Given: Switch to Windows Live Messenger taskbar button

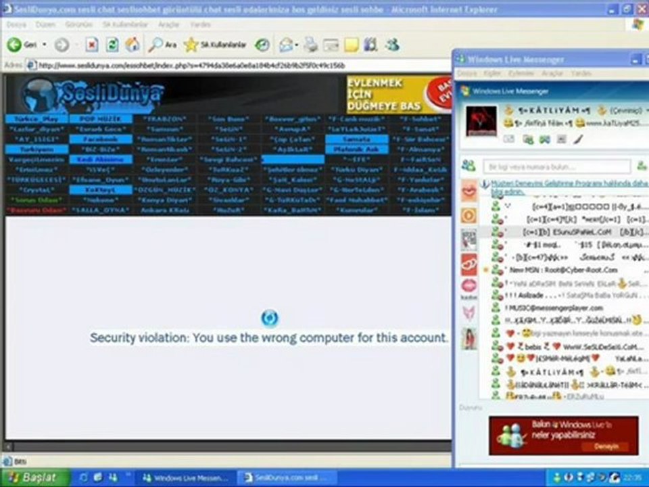Looking at the screenshot, I should (186, 478).
